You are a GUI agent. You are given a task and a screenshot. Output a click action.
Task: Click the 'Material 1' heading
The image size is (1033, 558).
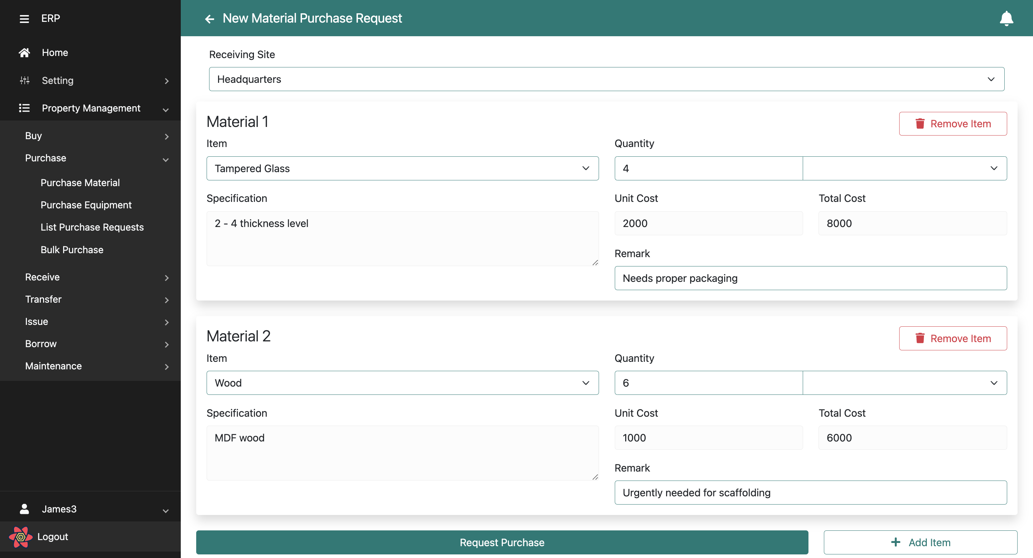click(x=237, y=122)
